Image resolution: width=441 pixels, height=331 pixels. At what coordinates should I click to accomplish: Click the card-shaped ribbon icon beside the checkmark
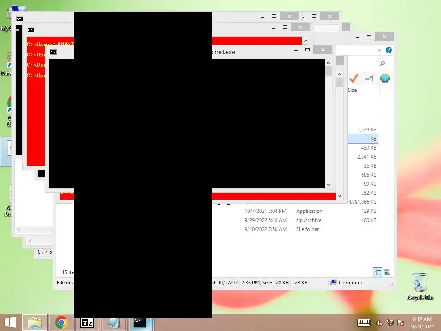[x=368, y=78]
